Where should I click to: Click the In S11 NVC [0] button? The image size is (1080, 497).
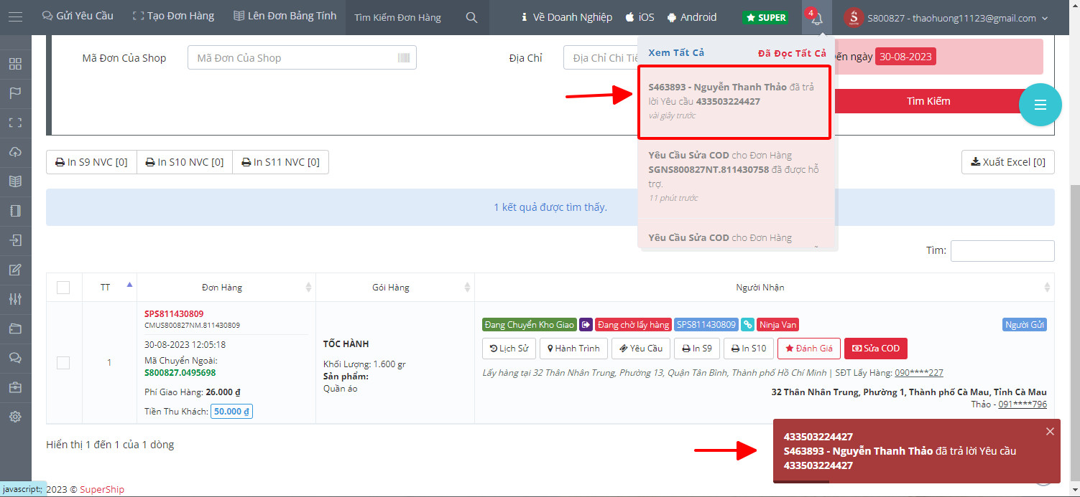(x=281, y=162)
